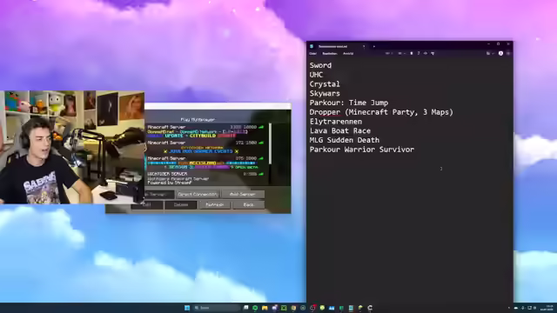
Task: Open the blue Photos-style taskbar icon
Action: click(x=332, y=308)
